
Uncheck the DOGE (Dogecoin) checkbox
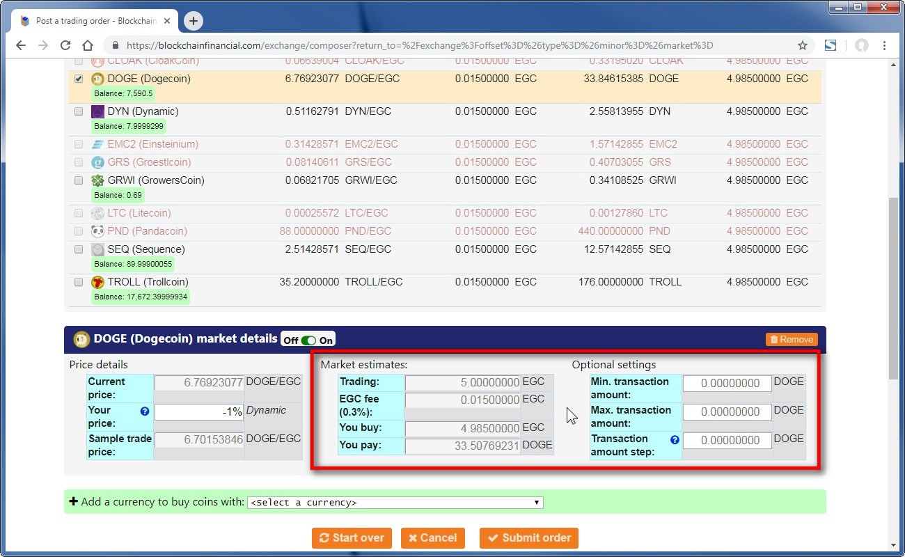[x=79, y=79]
